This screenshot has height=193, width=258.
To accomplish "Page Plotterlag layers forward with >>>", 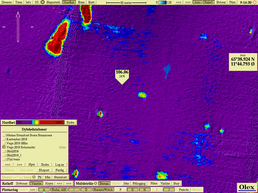I will coord(33,190).
